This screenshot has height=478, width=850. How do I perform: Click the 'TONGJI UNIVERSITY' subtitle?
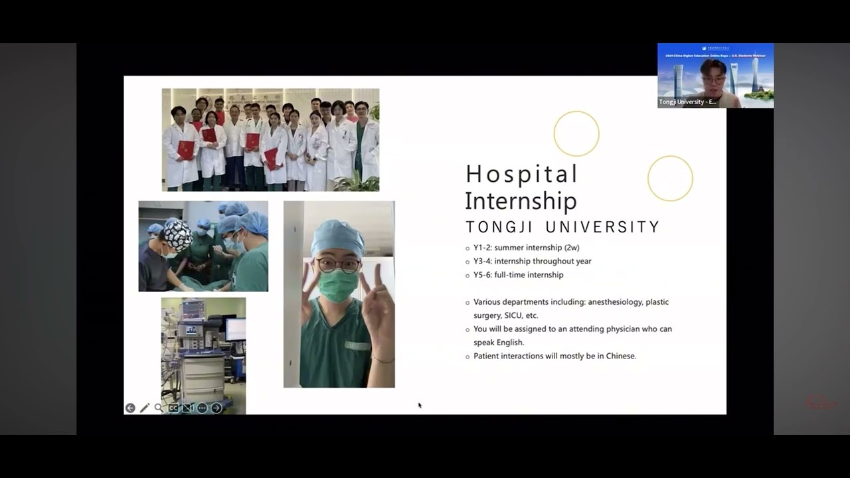click(562, 227)
